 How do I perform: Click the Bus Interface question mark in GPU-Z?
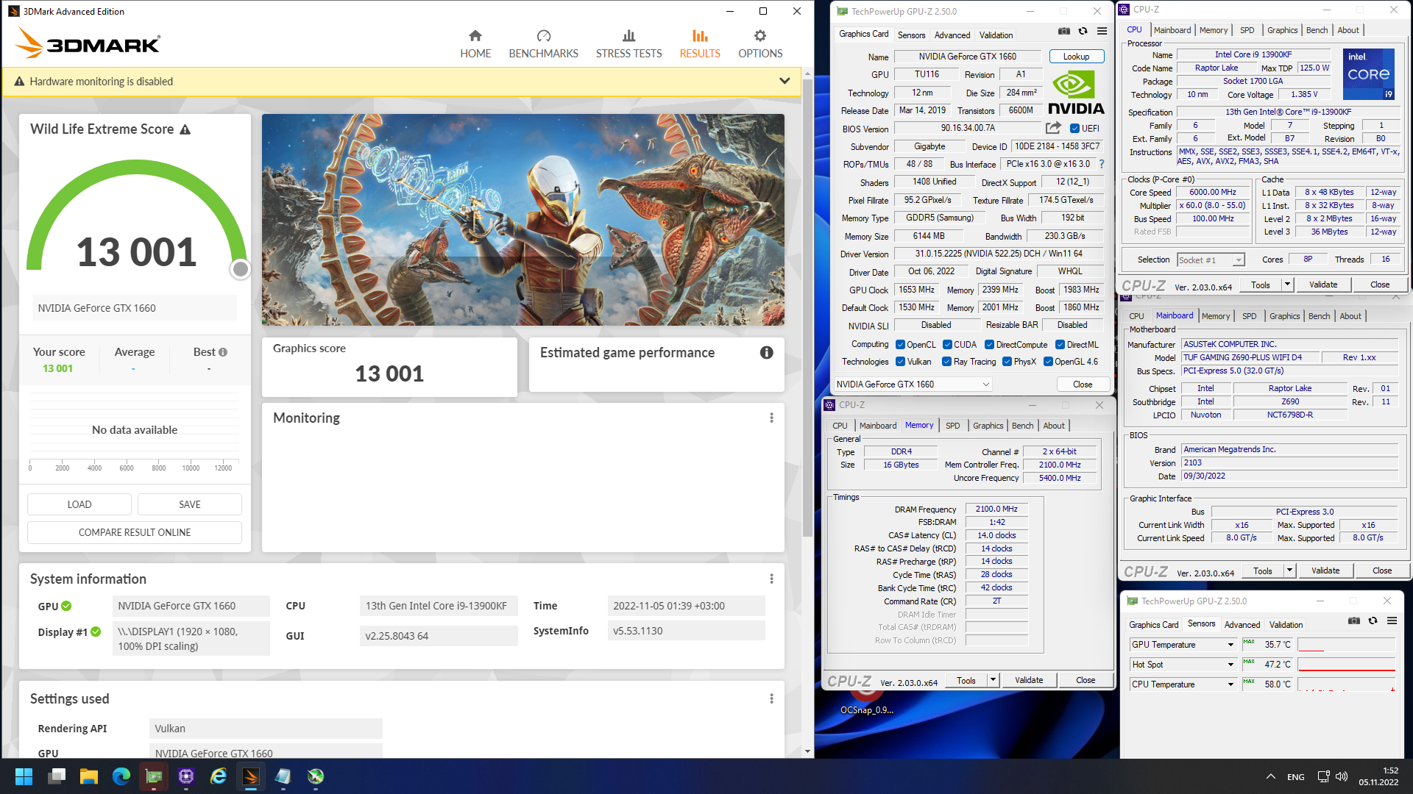1102,164
